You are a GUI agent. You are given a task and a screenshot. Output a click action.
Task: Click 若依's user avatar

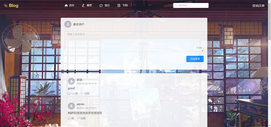(71, 81)
